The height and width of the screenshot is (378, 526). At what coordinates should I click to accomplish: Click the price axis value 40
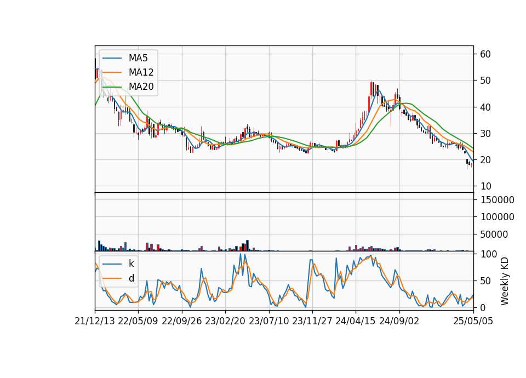click(x=485, y=107)
